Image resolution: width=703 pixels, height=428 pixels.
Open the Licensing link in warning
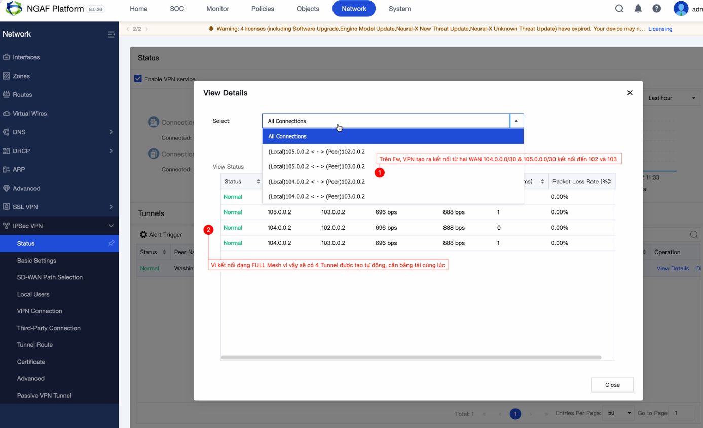click(x=660, y=29)
